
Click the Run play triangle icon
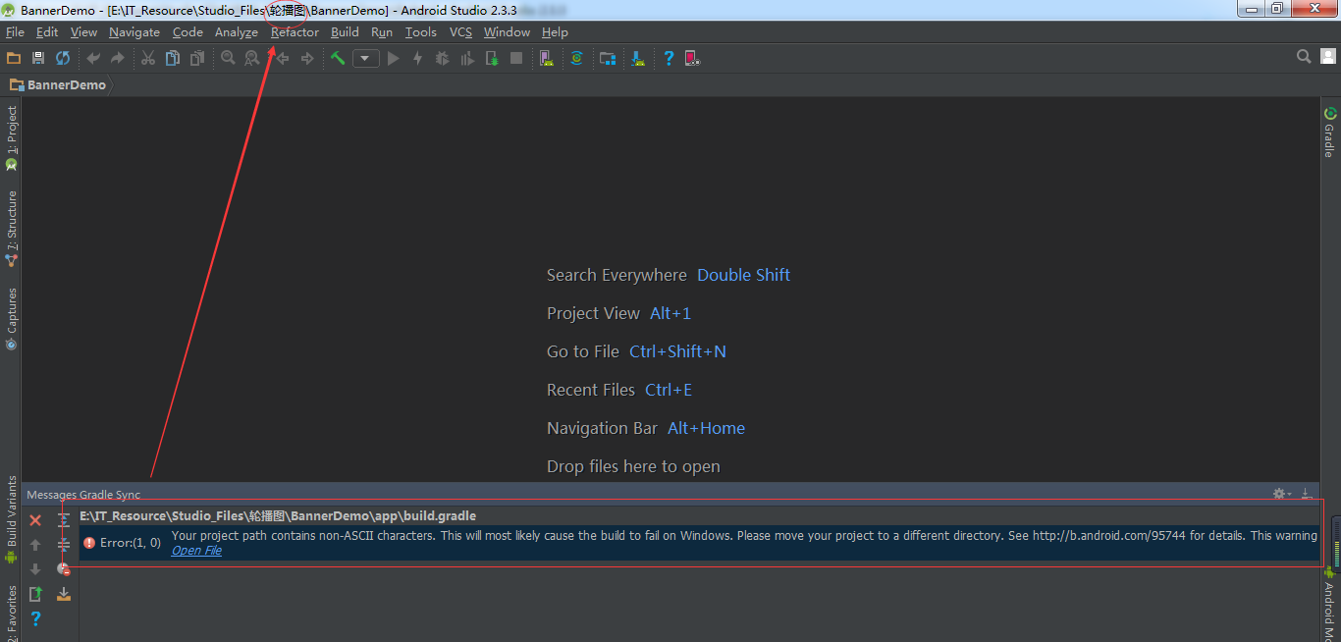point(394,58)
